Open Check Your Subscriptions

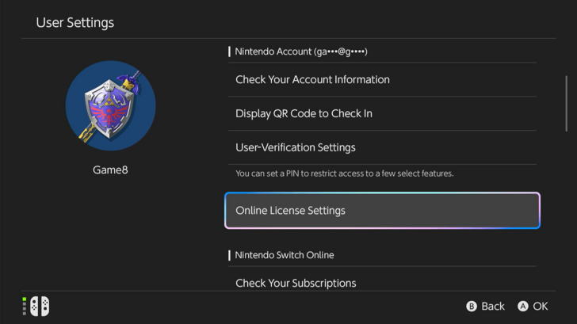pyautogui.click(x=382, y=283)
